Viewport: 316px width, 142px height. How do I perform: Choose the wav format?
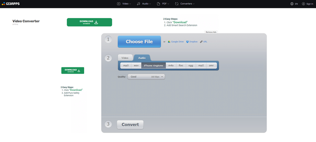pyautogui.click(x=136, y=66)
